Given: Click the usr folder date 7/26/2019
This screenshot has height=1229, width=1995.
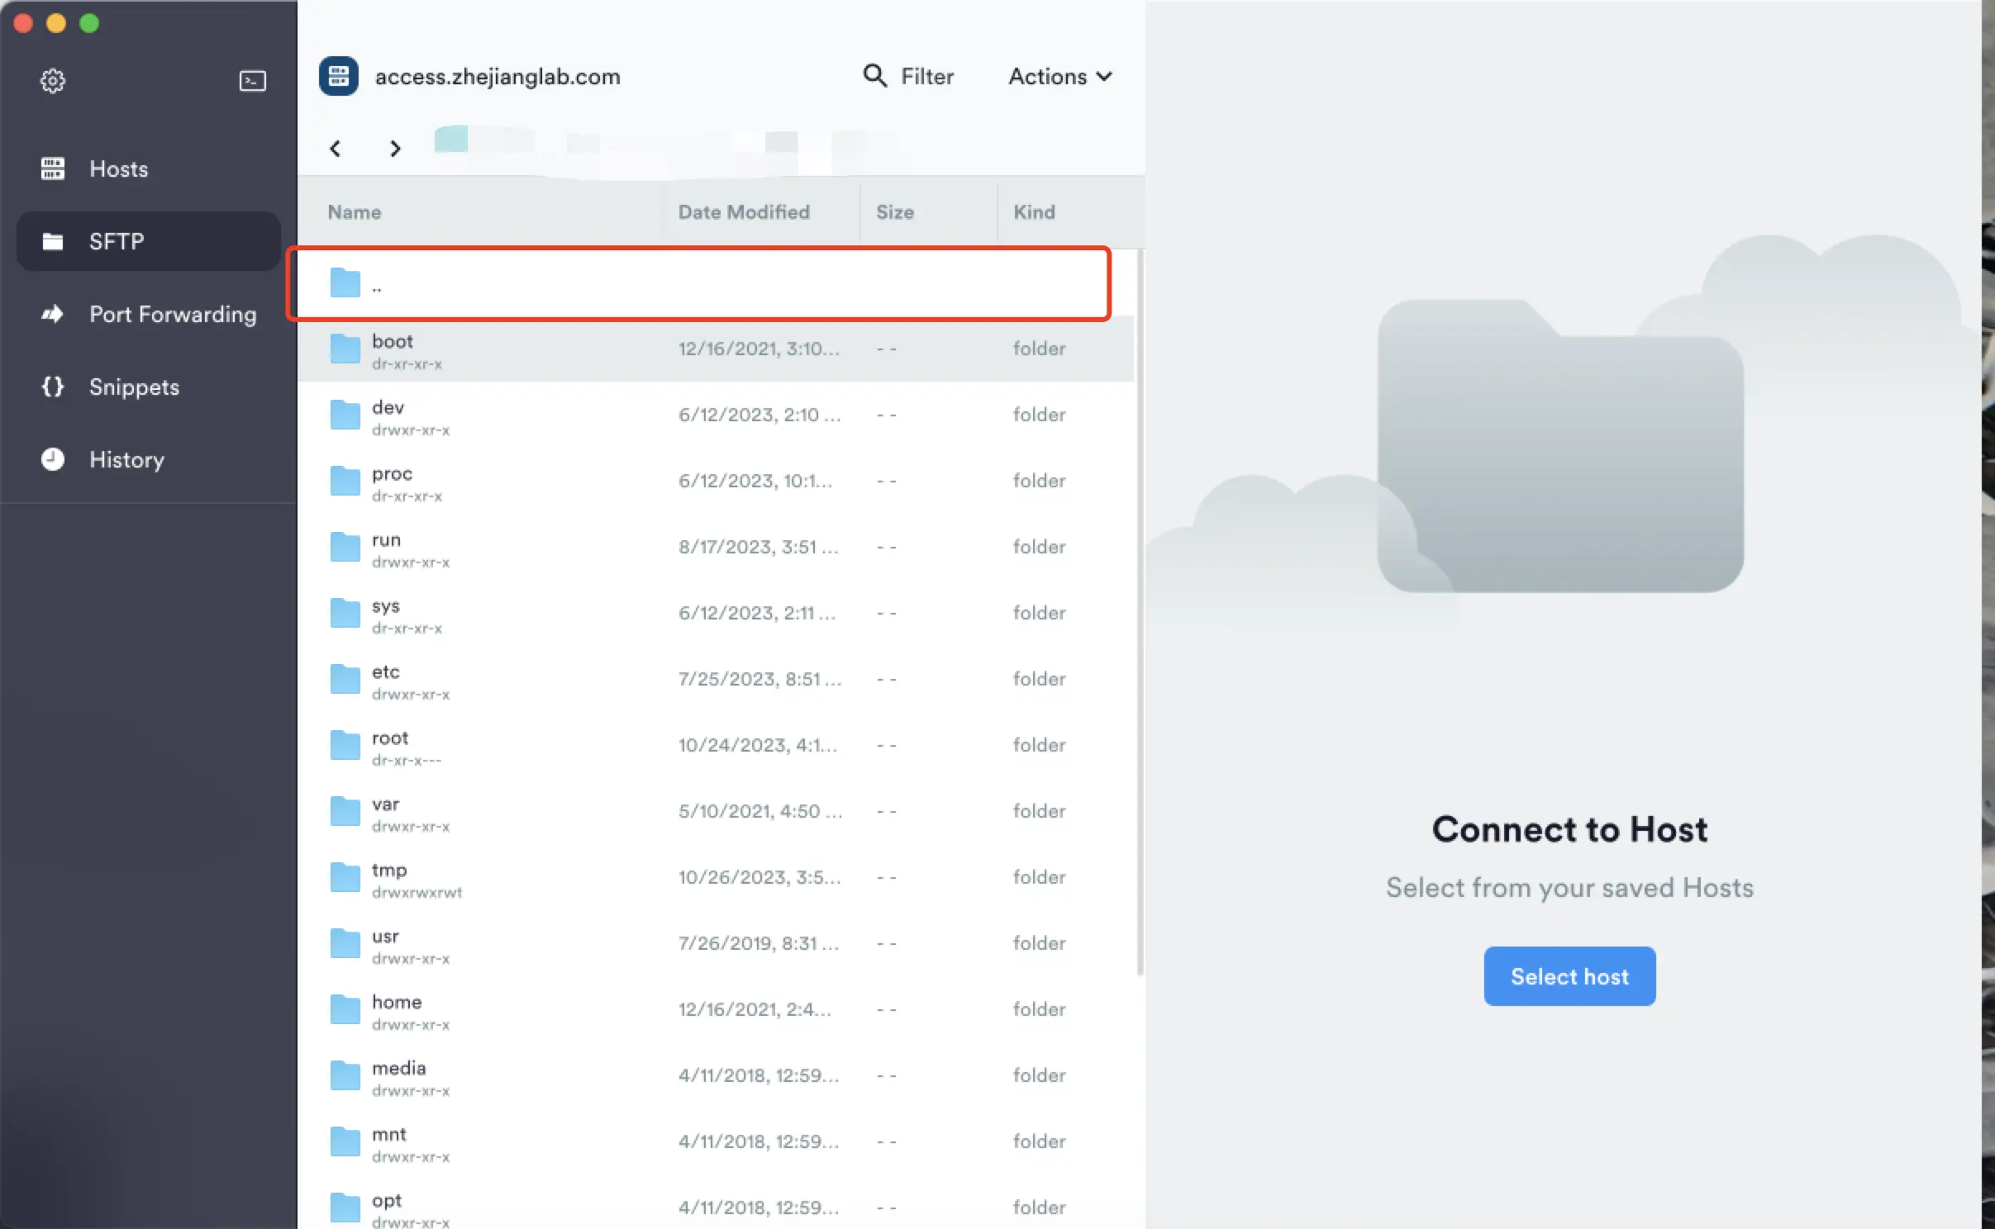Looking at the screenshot, I should pyautogui.click(x=759, y=943).
